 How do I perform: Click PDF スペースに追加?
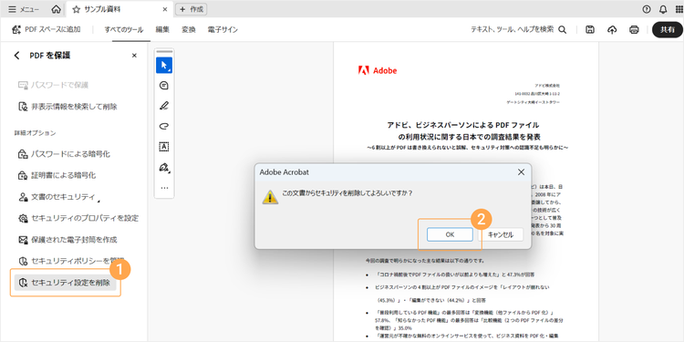[x=47, y=30]
